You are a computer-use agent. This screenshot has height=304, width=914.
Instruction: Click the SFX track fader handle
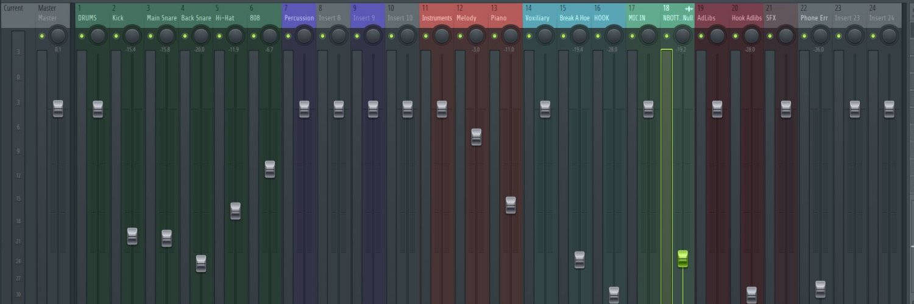(x=786, y=109)
